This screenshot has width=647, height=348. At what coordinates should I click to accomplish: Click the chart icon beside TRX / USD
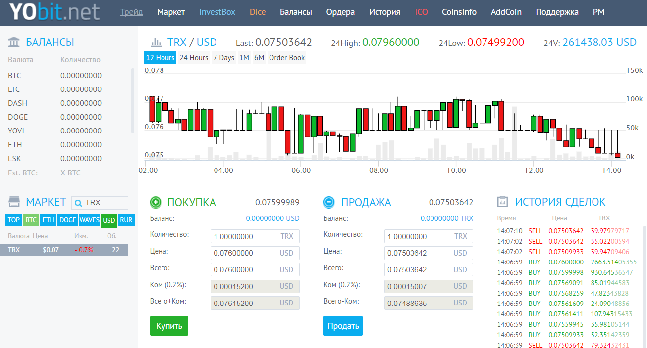[x=156, y=43]
